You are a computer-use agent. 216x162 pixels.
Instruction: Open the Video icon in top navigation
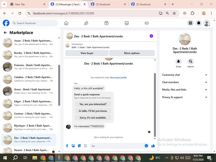pyautogui.click(x=106, y=23)
